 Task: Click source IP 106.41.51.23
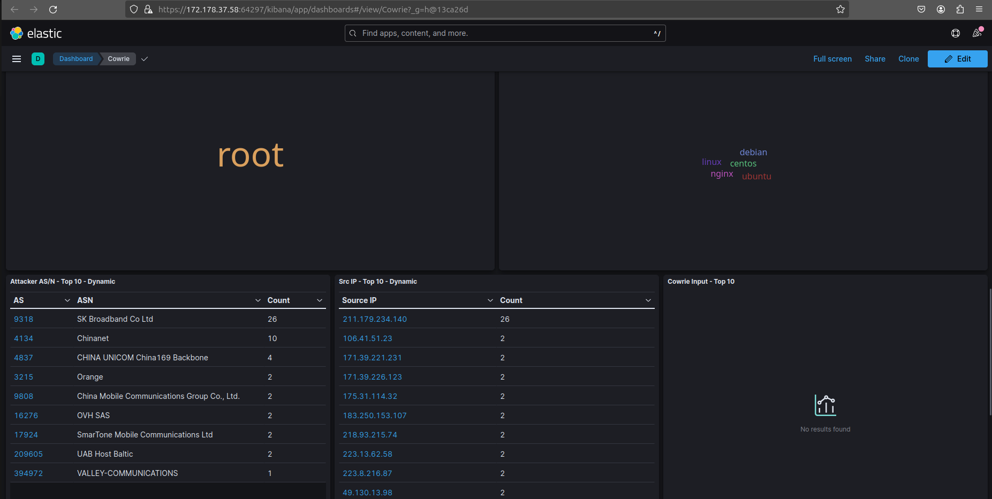click(367, 338)
